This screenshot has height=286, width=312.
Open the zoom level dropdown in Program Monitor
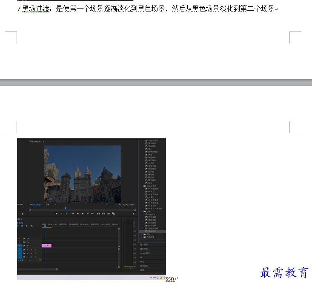point(51,204)
